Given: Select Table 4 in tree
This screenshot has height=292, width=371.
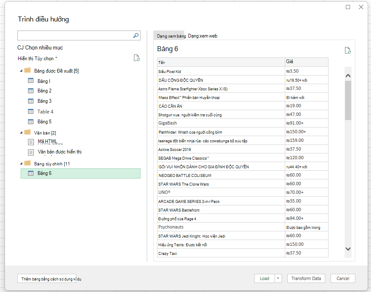Looking at the screenshot, I should click(45, 111).
